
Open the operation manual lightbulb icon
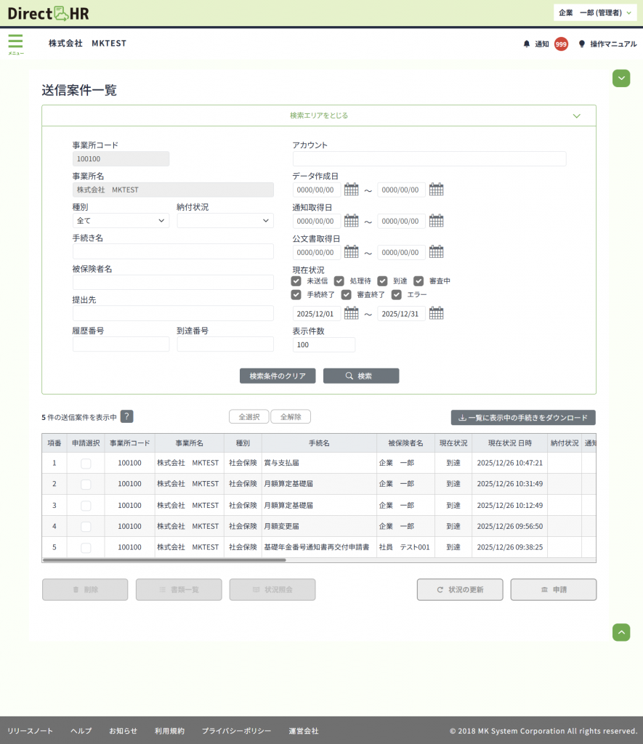click(x=581, y=44)
